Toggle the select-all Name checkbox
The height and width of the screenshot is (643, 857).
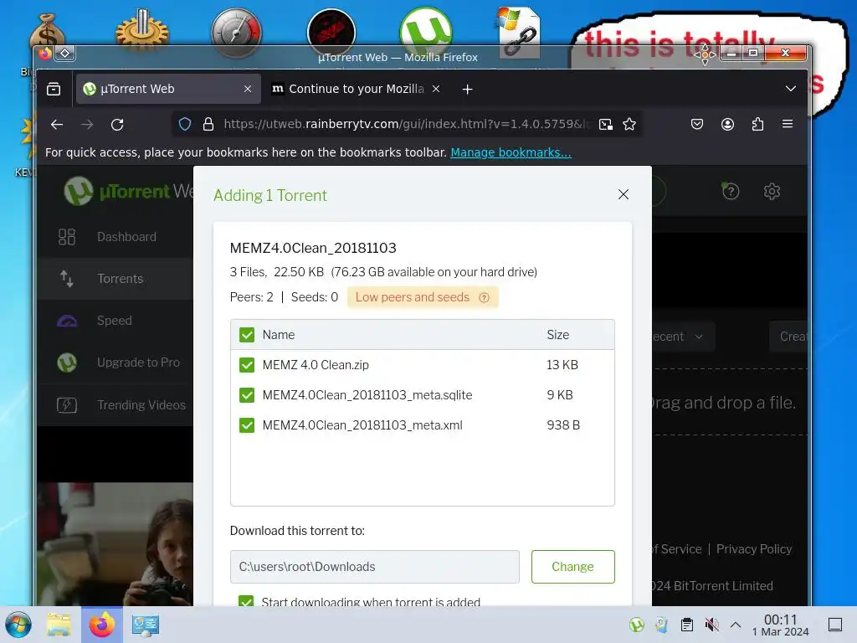pyautogui.click(x=247, y=335)
